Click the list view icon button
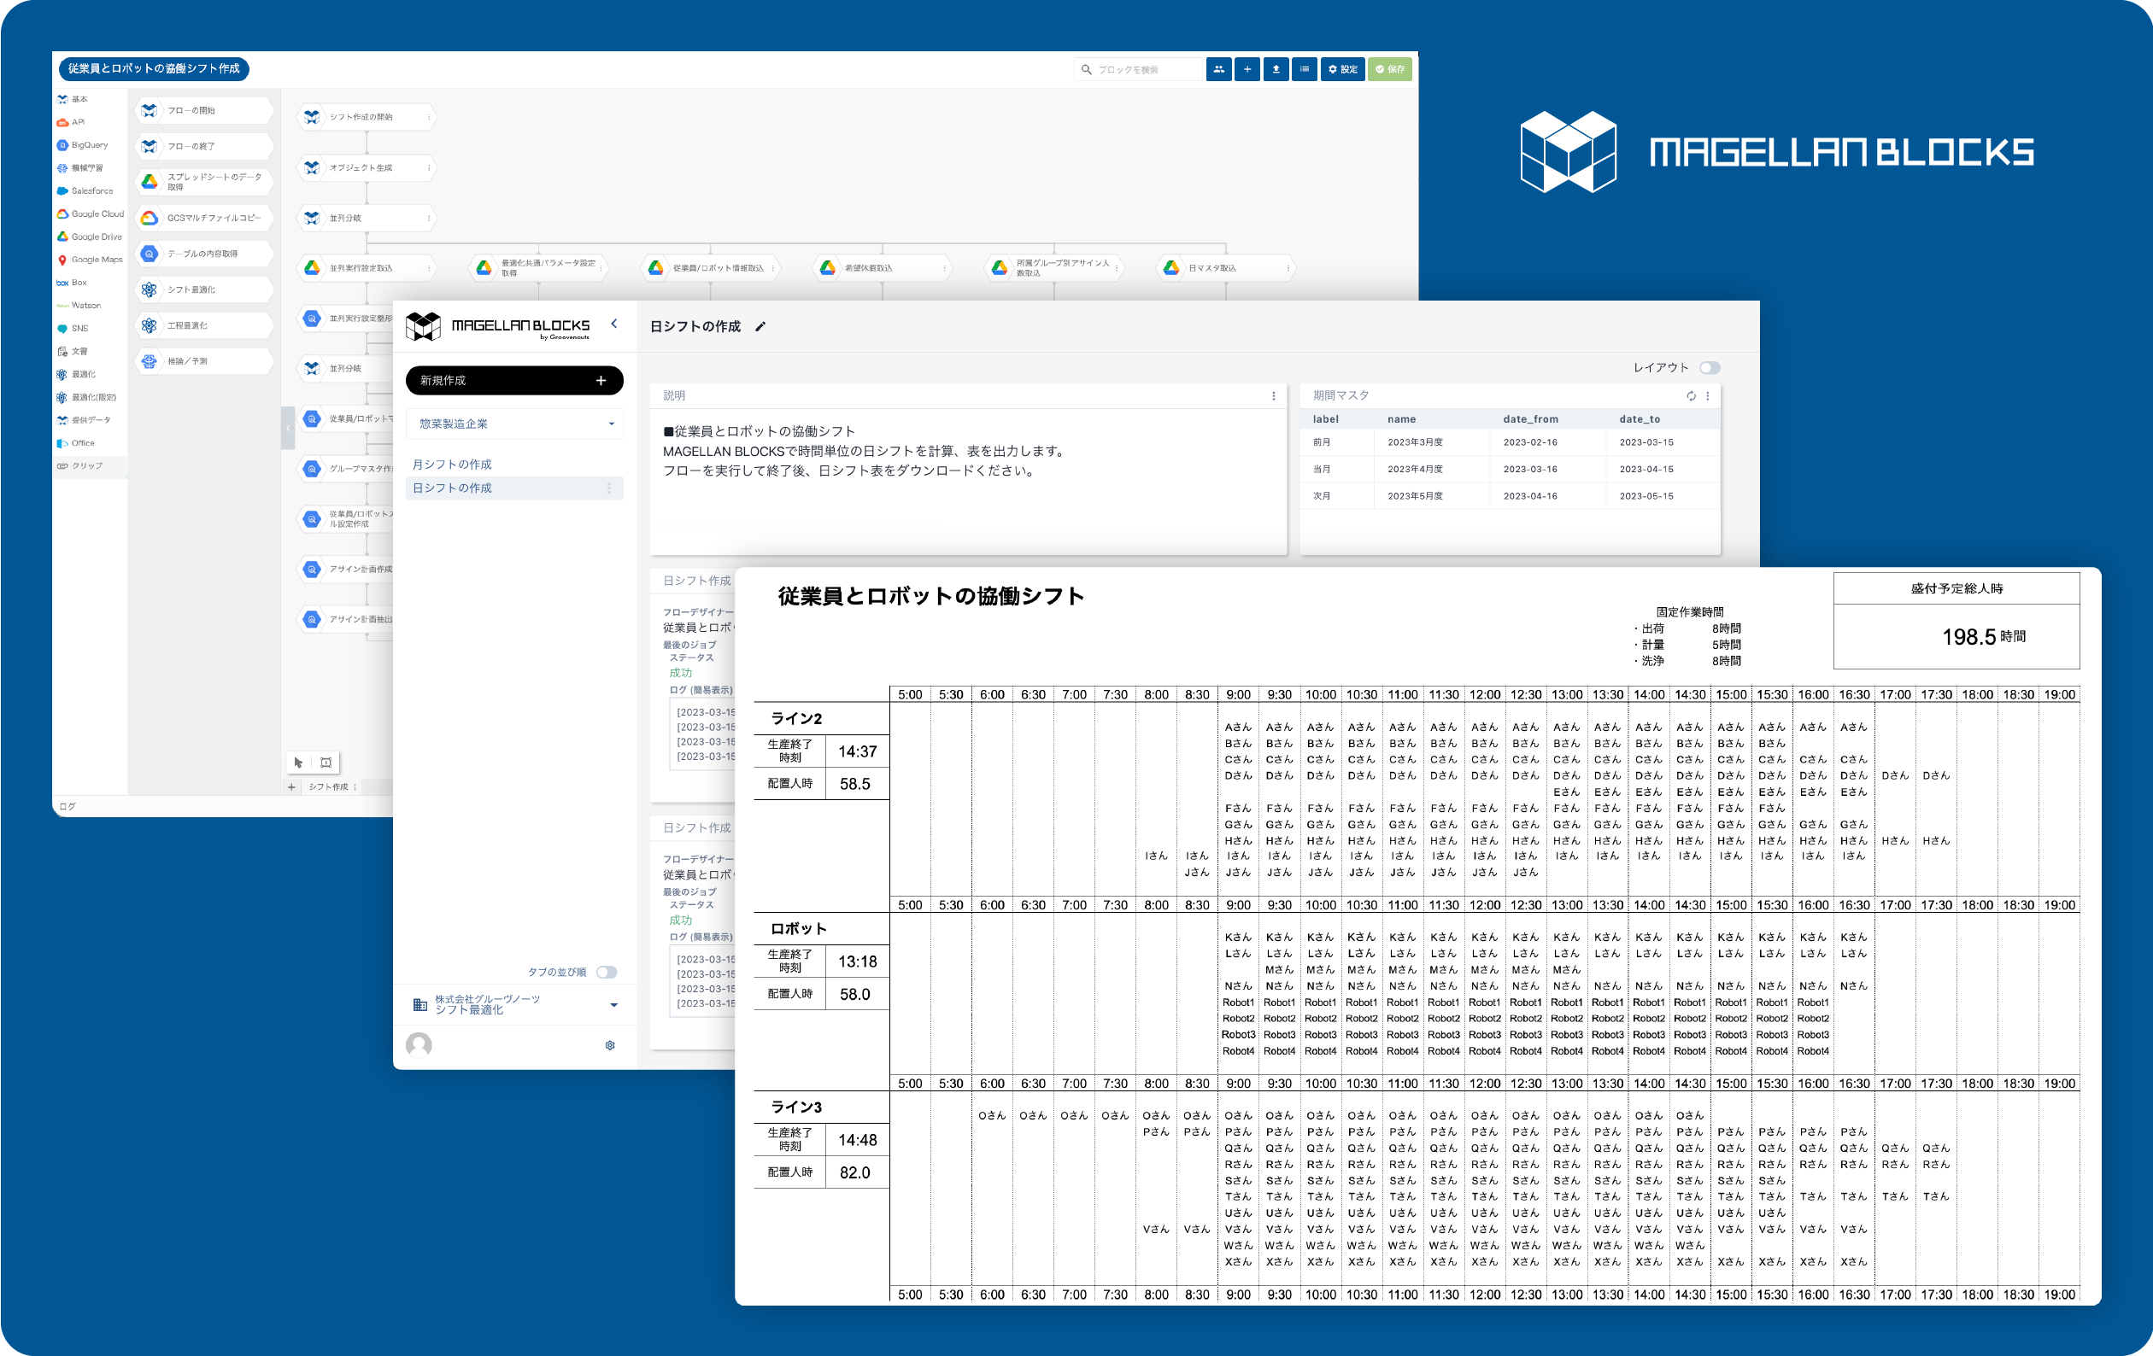The width and height of the screenshot is (2153, 1356). (x=1305, y=69)
